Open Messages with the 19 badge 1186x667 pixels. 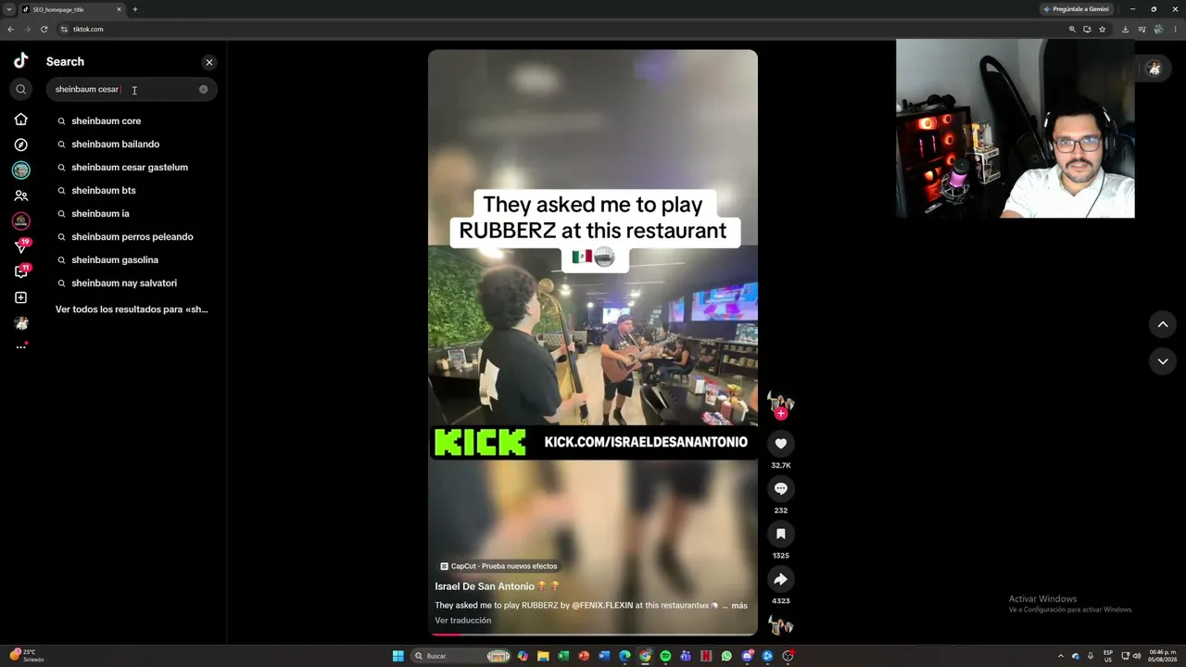tap(22, 246)
